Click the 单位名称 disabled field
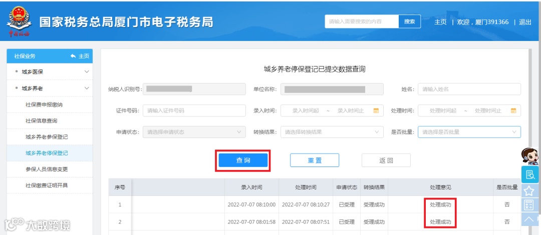 [332, 89]
